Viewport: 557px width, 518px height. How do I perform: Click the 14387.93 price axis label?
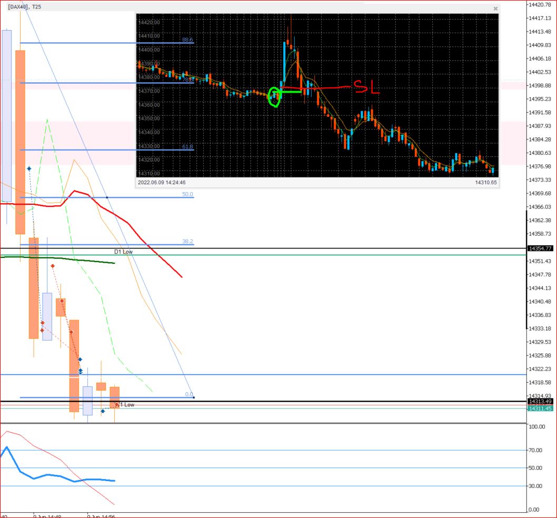click(x=540, y=126)
